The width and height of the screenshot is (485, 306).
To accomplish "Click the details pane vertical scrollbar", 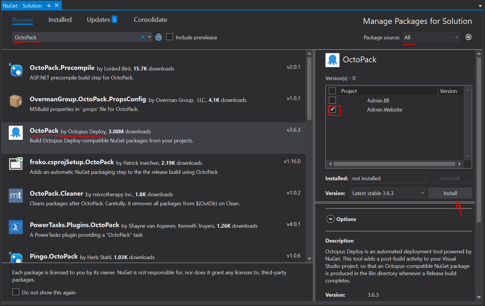I will [479, 140].
